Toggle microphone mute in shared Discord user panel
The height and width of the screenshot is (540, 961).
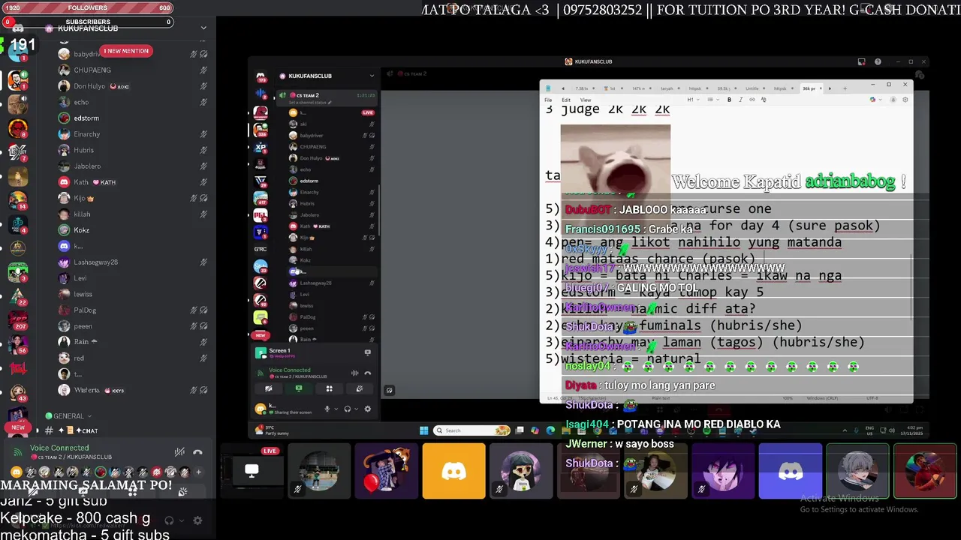tap(327, 409)
